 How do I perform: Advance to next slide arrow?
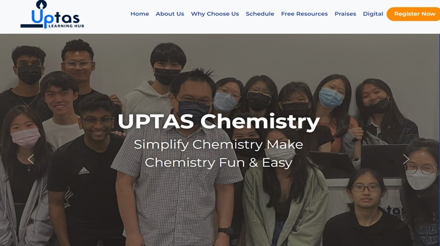406,159
